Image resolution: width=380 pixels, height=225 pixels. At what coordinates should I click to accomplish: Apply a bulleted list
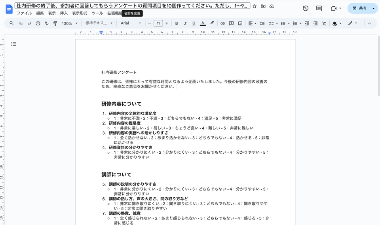pos(283,23)
